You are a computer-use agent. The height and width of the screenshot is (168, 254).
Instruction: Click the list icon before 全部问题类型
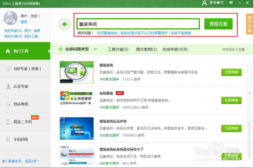[60, 49]
